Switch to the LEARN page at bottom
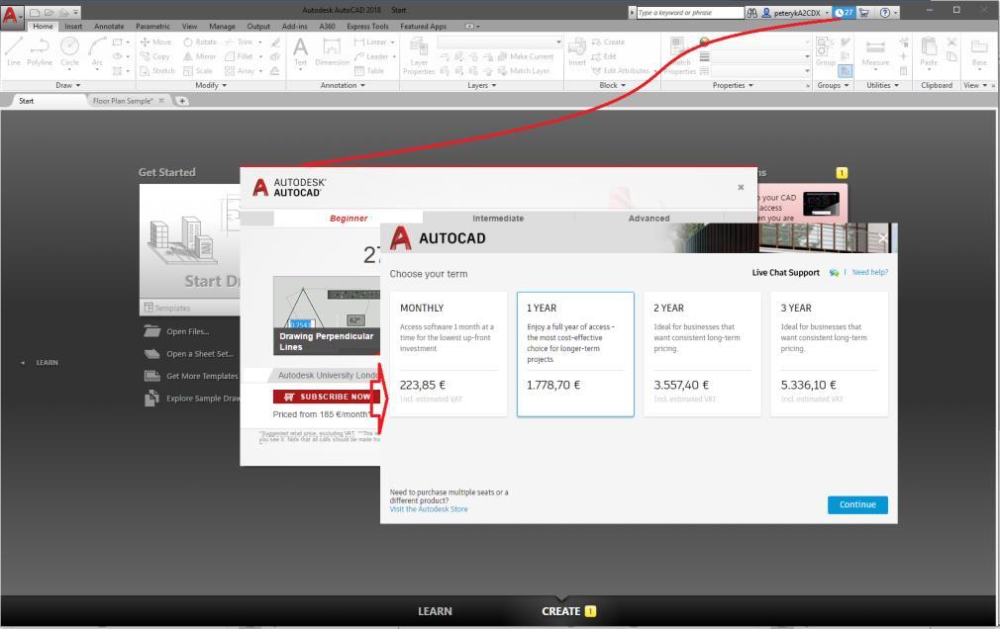This screenshot has height=629, width=1000. pyautogui.click(x=435, y=611)
